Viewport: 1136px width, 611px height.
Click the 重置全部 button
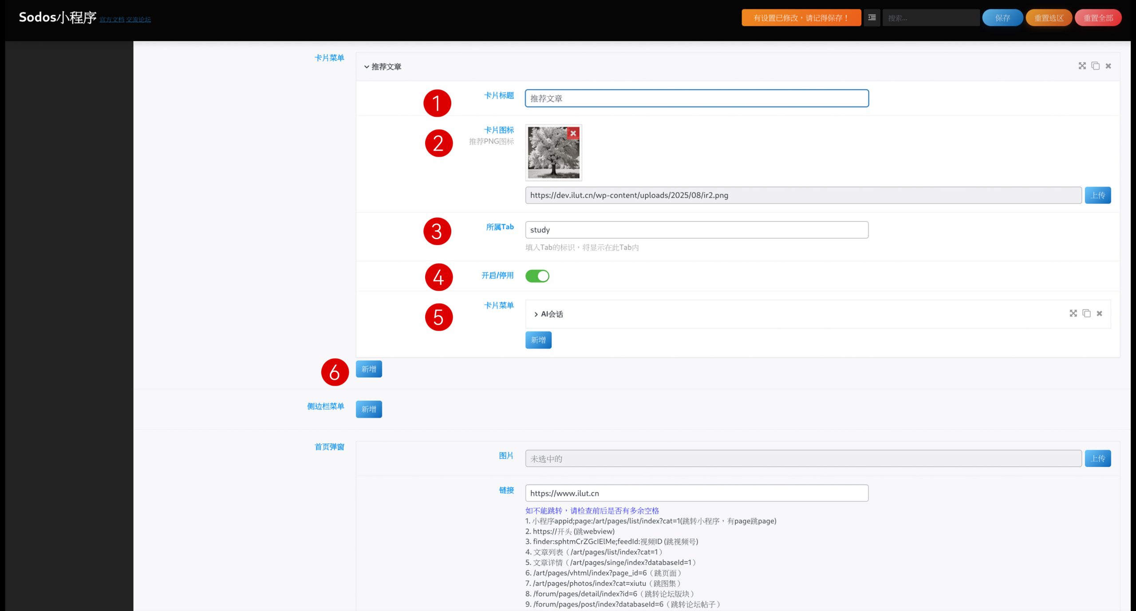click(1098, 18)
